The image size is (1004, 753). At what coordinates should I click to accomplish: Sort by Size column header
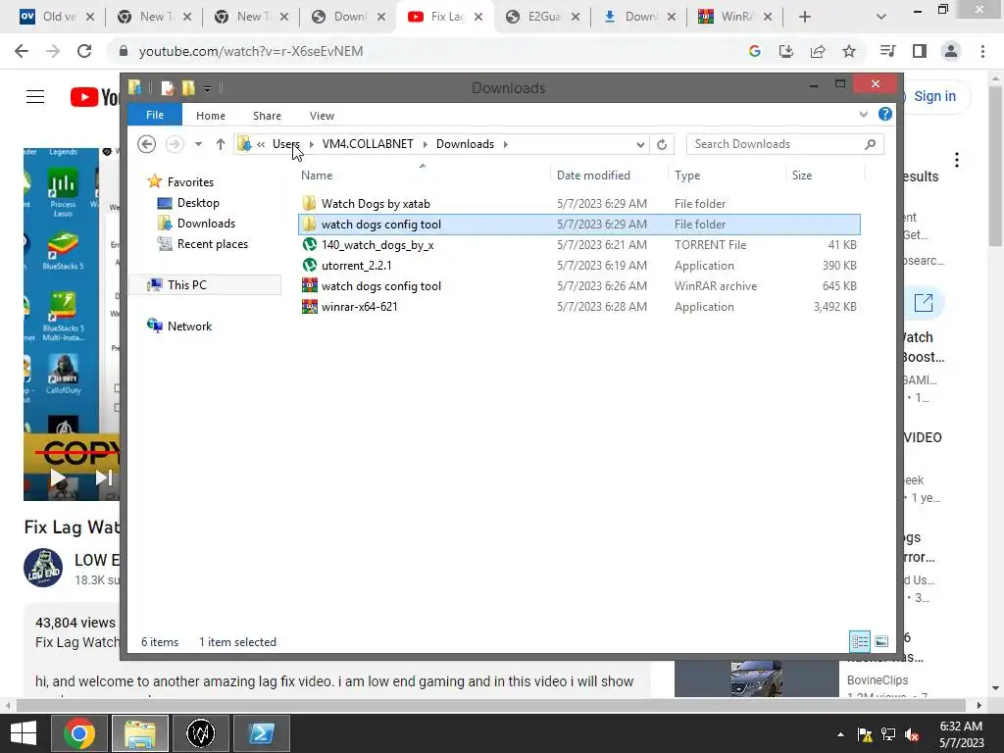(802, 176)
